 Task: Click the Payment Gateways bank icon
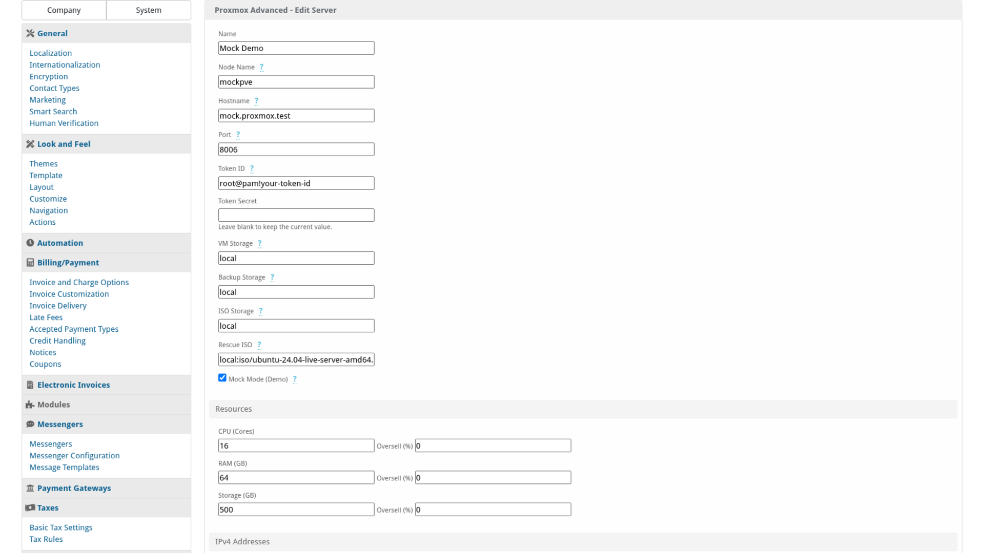tap(30, 488)
